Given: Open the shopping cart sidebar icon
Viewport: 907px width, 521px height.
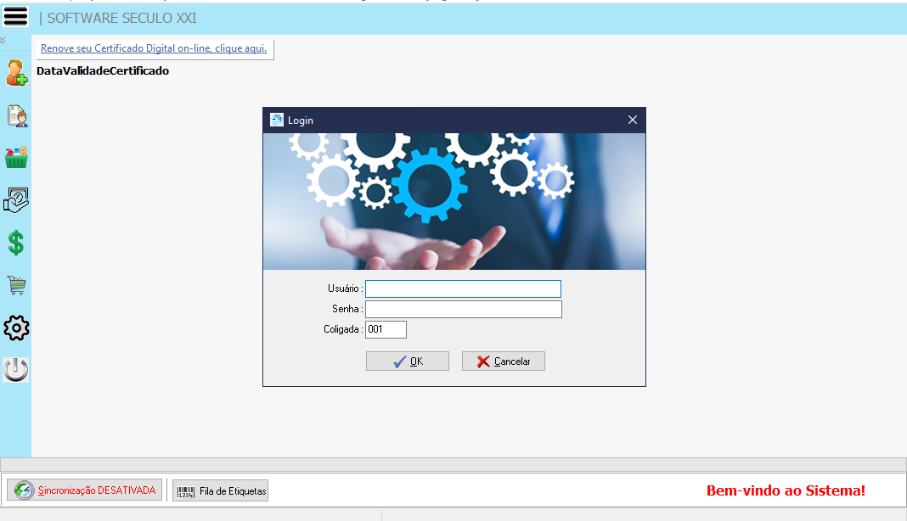Looking at the screenshot, I should (16, 285).
